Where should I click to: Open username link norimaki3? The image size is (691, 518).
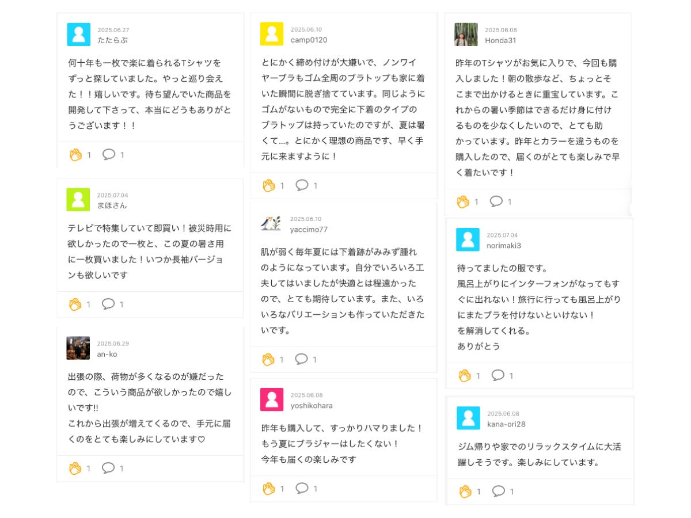504,246
